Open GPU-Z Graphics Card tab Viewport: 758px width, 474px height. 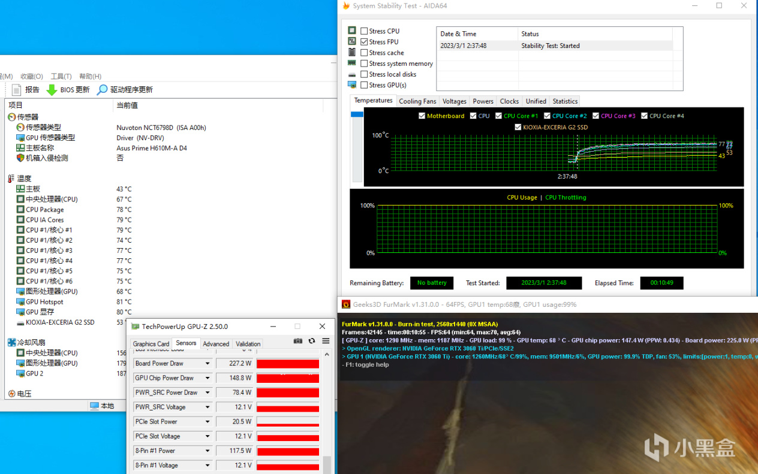pyautogui.click(x=151, y=344)
